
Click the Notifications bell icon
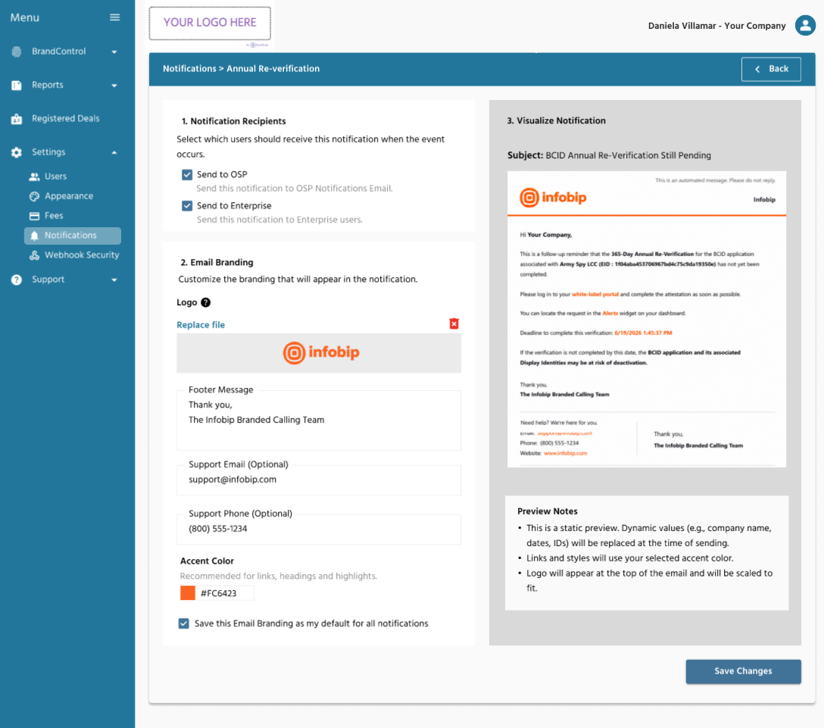click(34, 236)
